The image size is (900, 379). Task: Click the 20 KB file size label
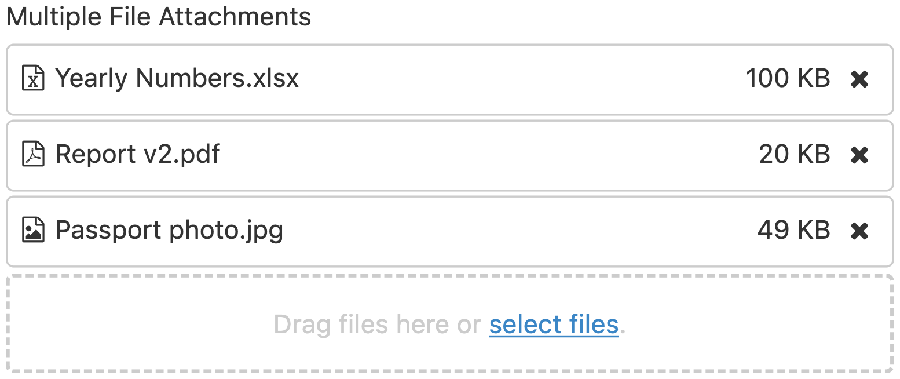tap(795, 155)
